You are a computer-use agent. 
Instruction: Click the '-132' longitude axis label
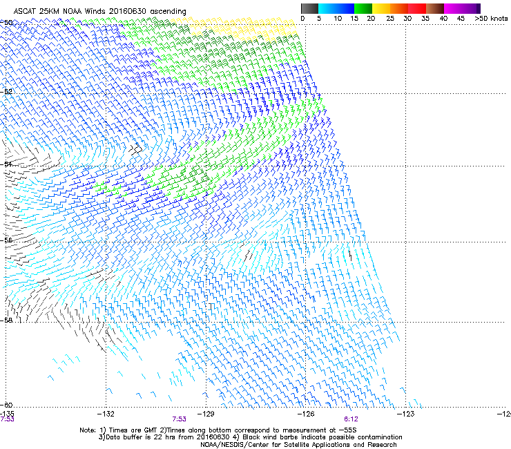coord(106,414)
